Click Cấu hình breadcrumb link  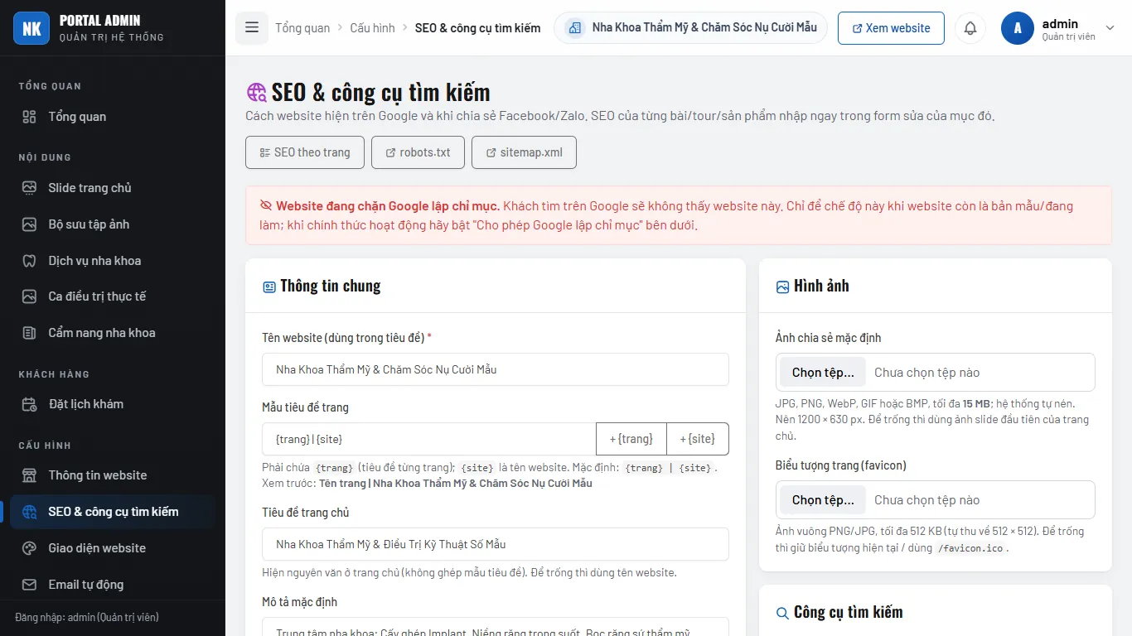372,28
